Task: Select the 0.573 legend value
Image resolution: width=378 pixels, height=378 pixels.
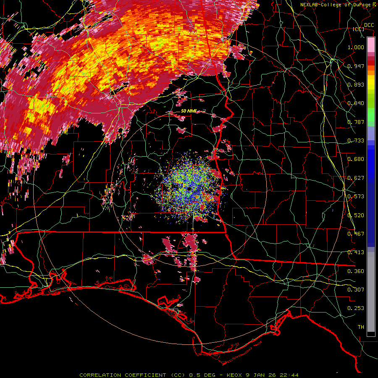Action: pos(356,197)
